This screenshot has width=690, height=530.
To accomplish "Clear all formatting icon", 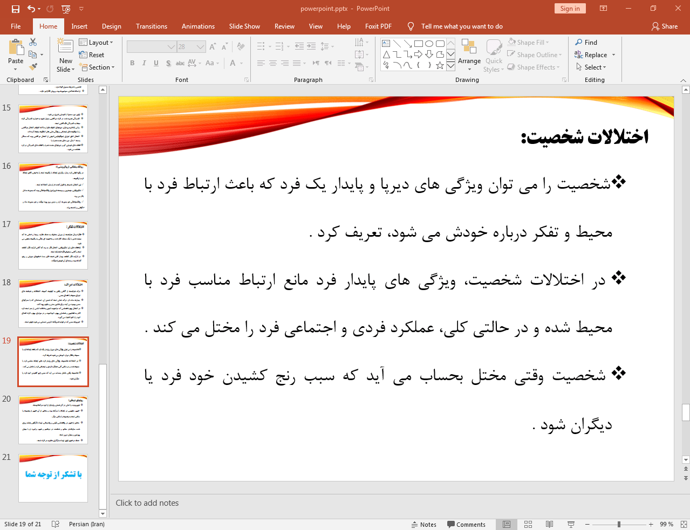I will point(241,47).
